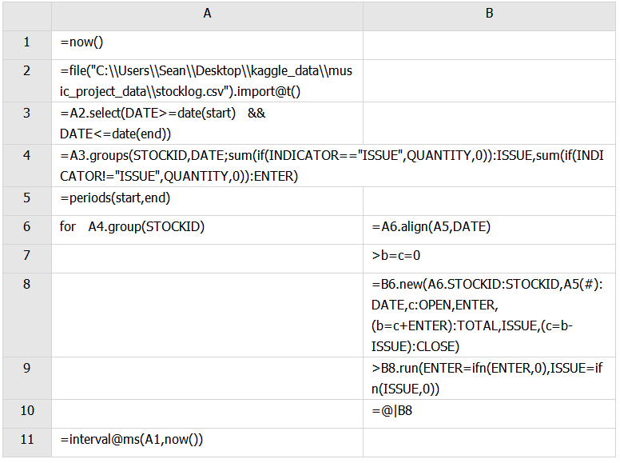620x463 pixels.
Task: Select row header 10
Action: click(27, 413)
